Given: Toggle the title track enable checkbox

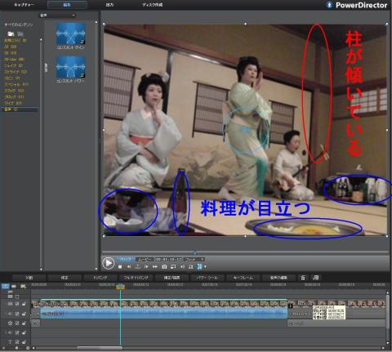Looking at the screenshot, I should coord(17,342).
